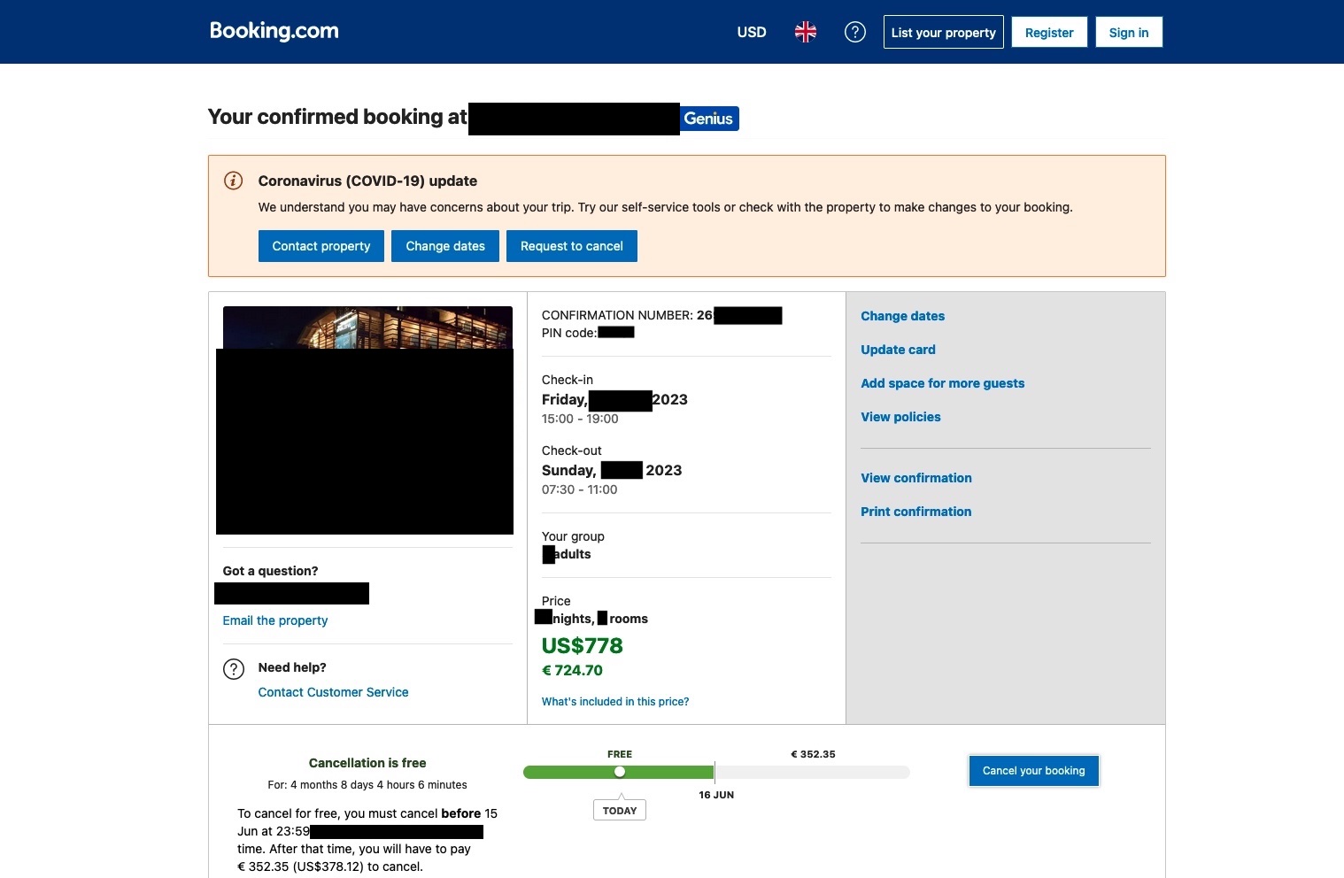Select Register in the header
The height and width of the screenshot is (878, 1344).
coord(1049,32)
